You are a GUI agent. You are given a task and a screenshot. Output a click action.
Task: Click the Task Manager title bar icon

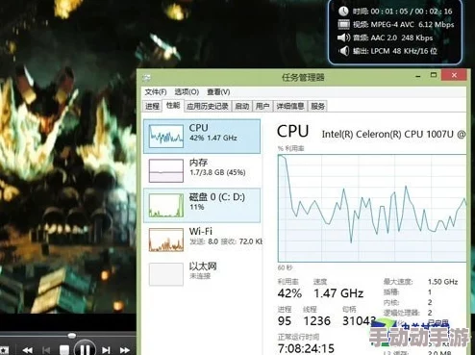(x=147, y=77)
